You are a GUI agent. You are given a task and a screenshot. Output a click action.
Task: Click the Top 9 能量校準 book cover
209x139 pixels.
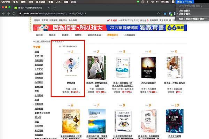[149, 121]
